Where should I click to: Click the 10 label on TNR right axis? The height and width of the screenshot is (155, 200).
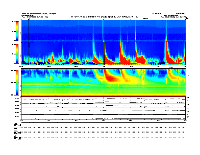point(188,91)
